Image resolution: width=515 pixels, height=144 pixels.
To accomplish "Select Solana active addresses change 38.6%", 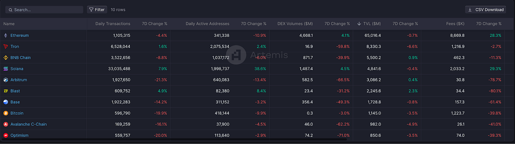I will point(260,69).
